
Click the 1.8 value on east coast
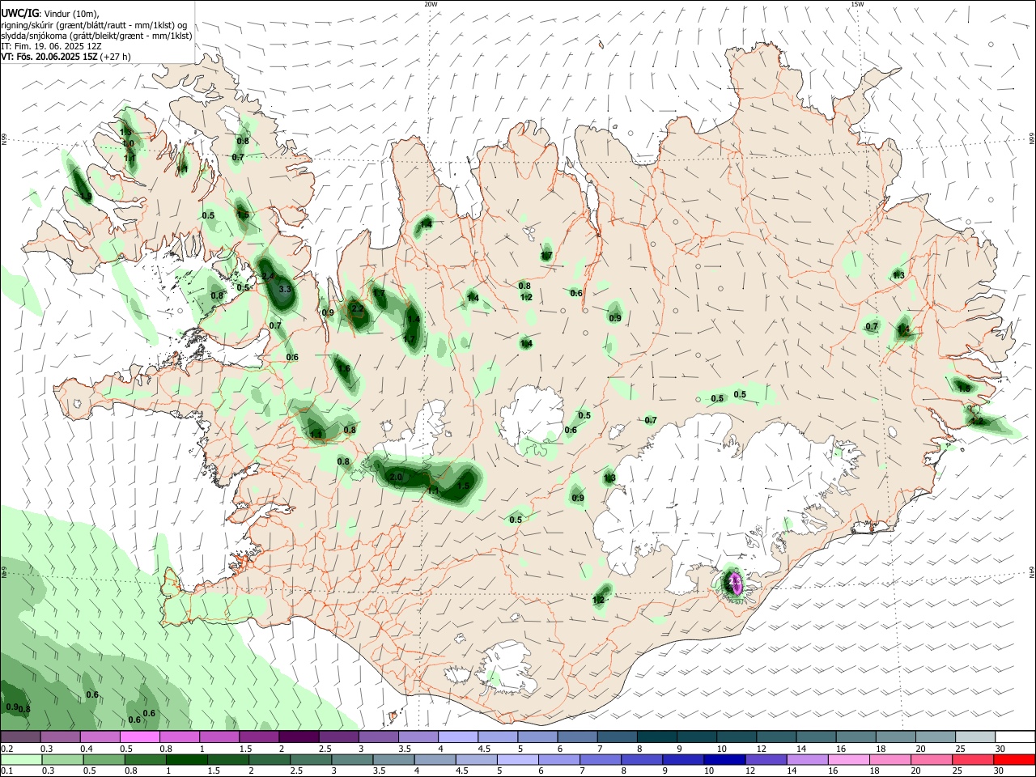click(x=964, y=388)
